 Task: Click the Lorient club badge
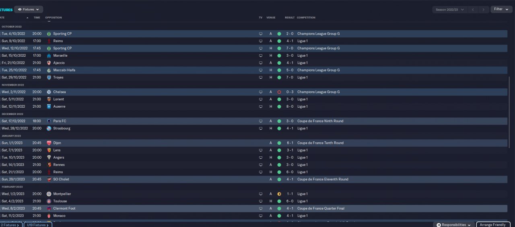click(x=49, y=99)
